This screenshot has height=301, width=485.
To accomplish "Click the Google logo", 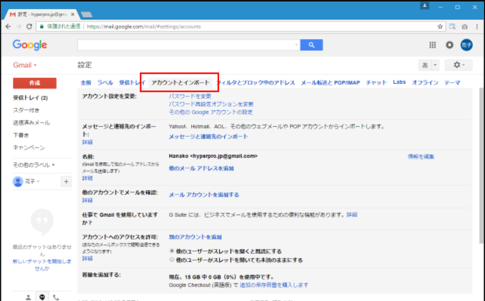I will (x=30, y=45).
